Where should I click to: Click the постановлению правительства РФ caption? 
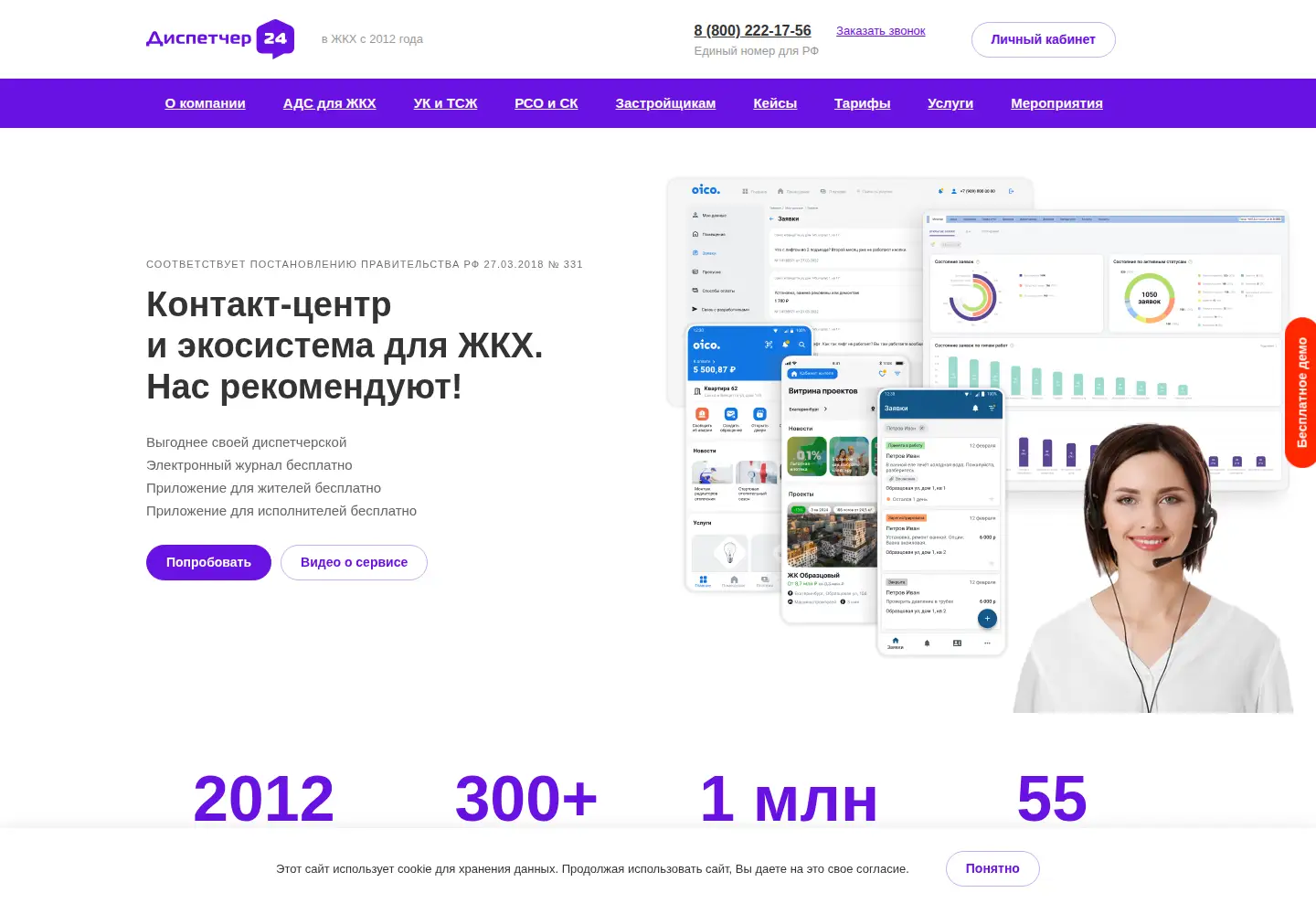(x=365, y=264)
